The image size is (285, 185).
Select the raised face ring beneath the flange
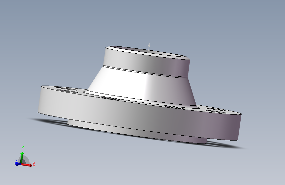136,131
